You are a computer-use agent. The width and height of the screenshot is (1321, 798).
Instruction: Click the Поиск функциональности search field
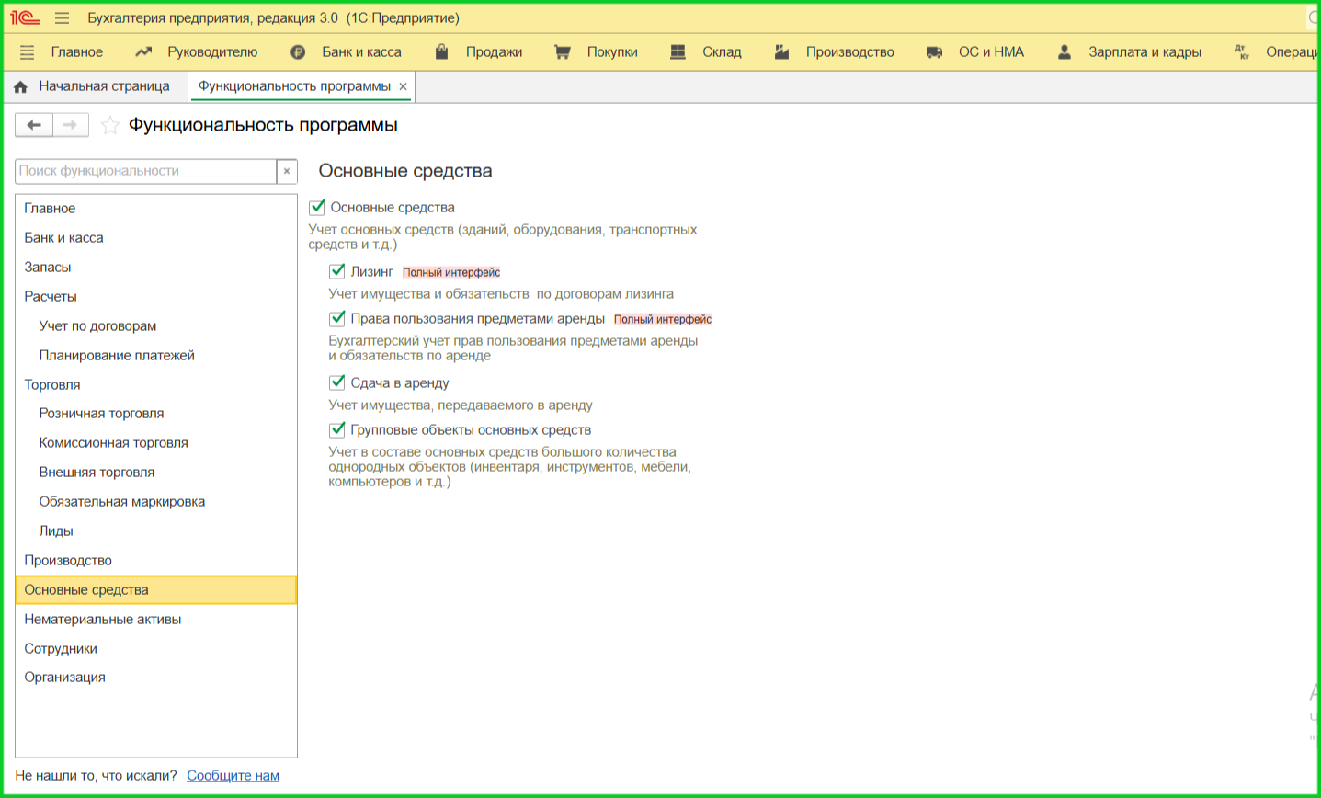(x=145, y=171)
